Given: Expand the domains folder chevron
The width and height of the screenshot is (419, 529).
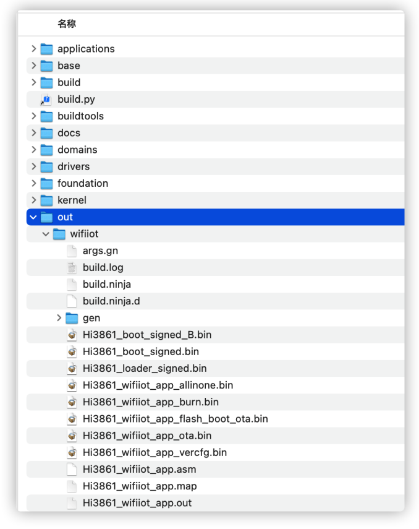Looking at the screenshot, I should (34, 150).
